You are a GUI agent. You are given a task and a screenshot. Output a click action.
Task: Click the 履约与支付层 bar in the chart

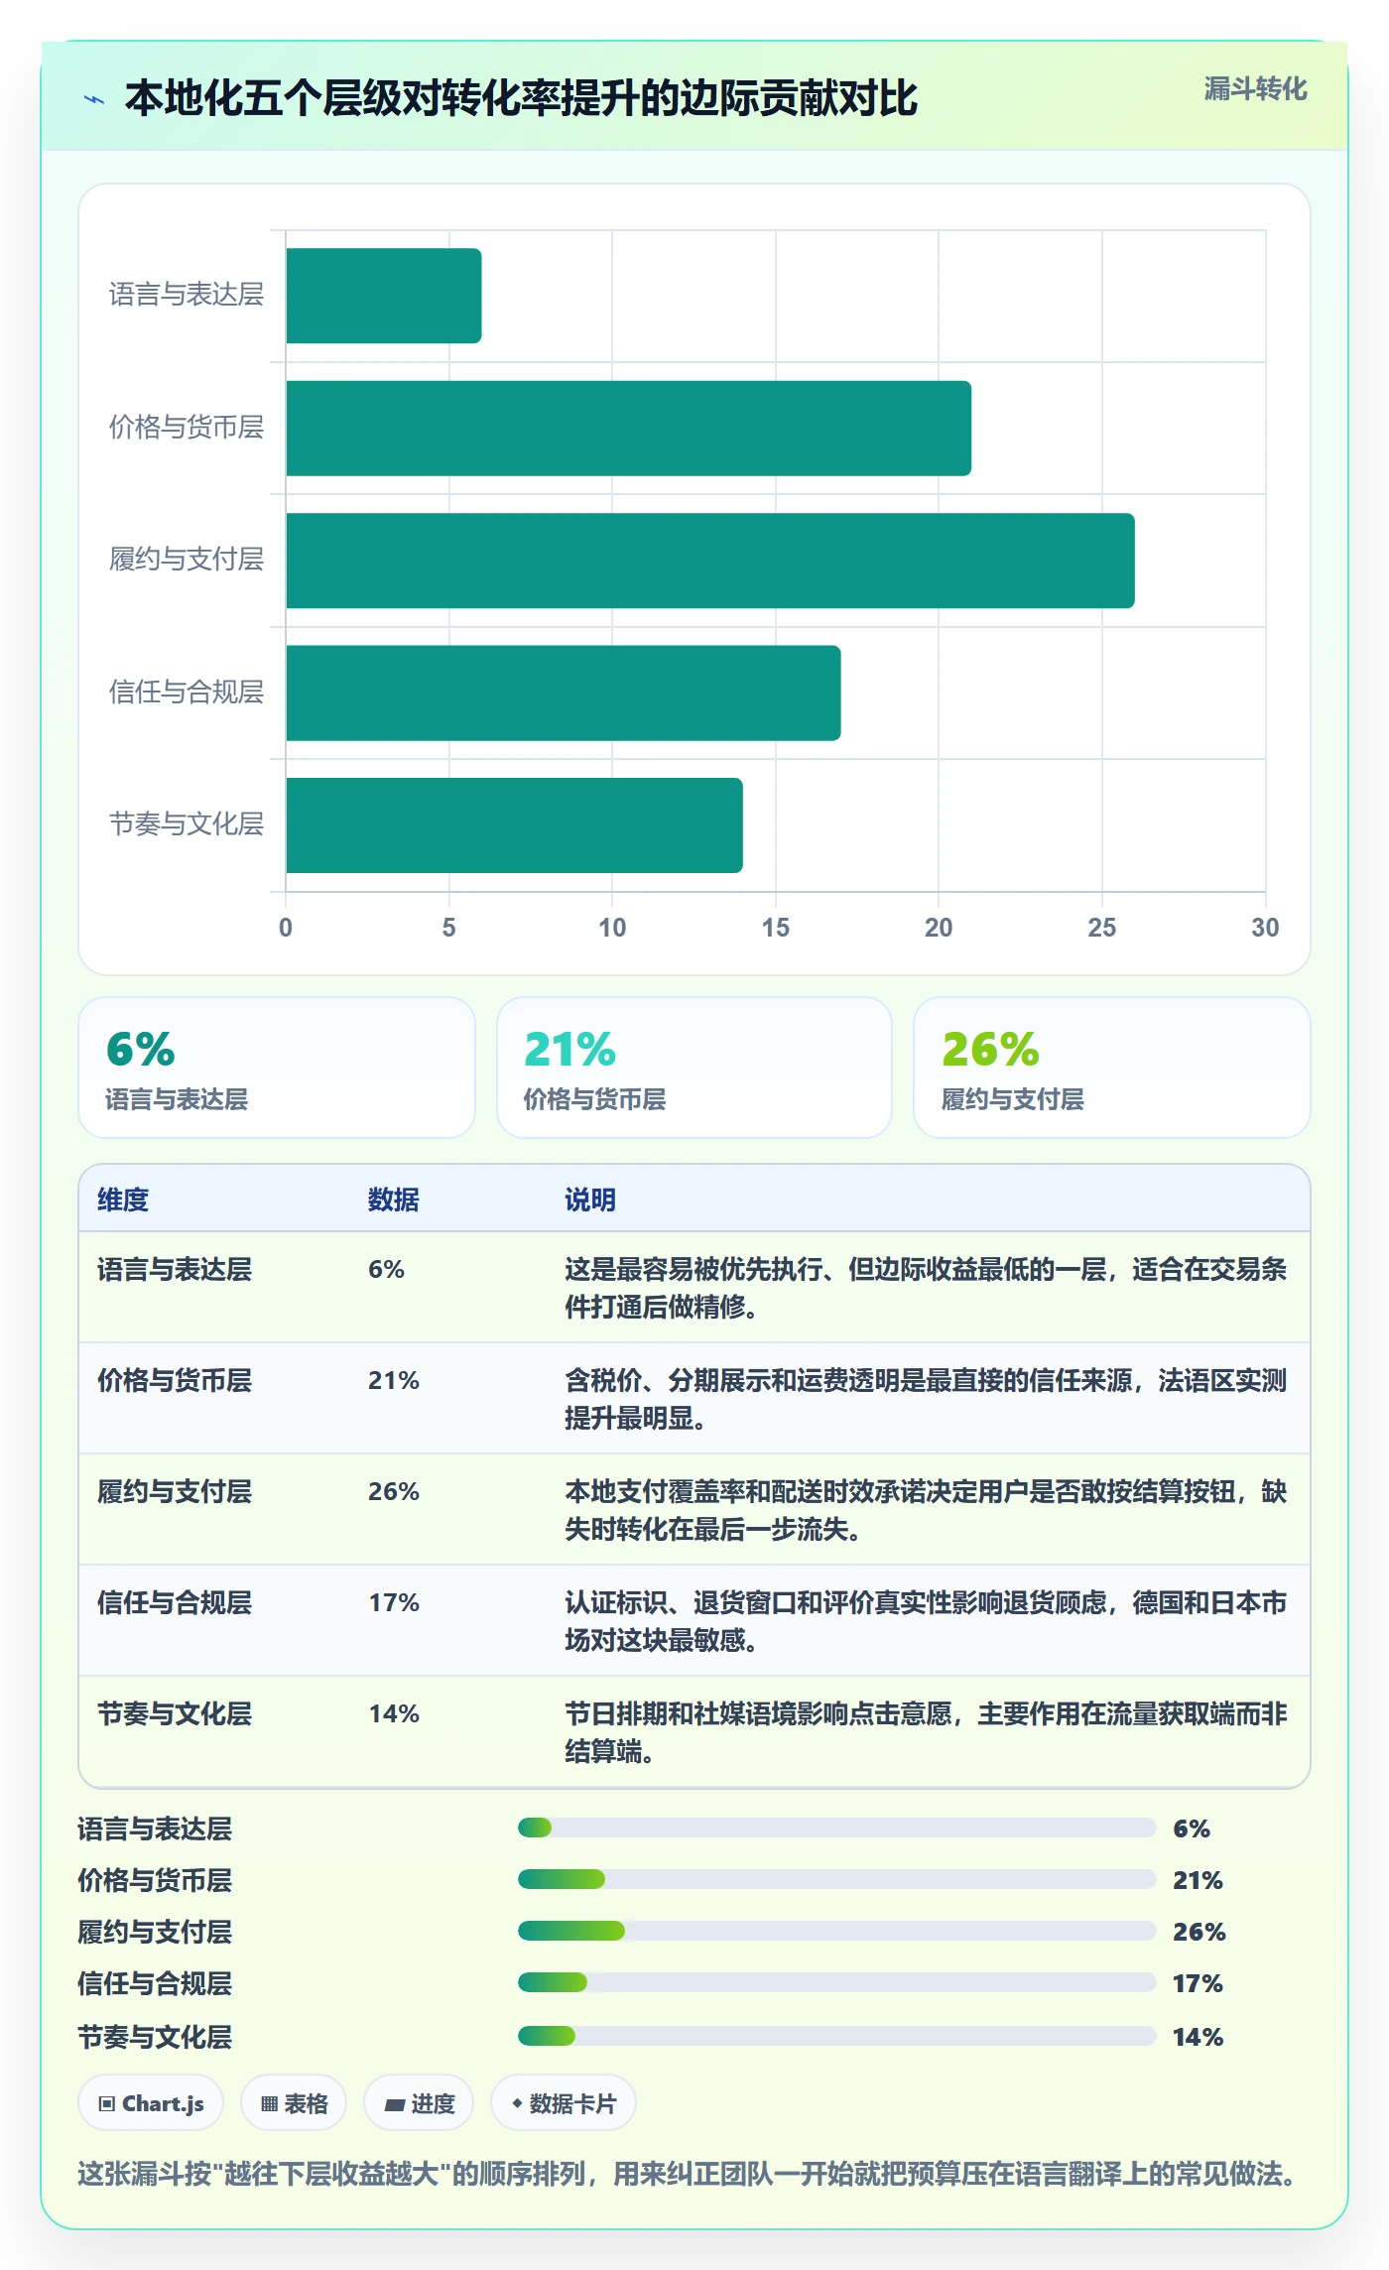(x=710, y=561)
